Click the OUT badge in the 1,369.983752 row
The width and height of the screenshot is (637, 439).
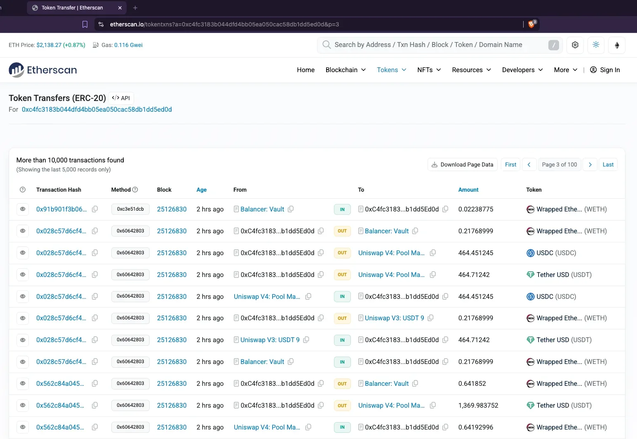pos(342,406)
